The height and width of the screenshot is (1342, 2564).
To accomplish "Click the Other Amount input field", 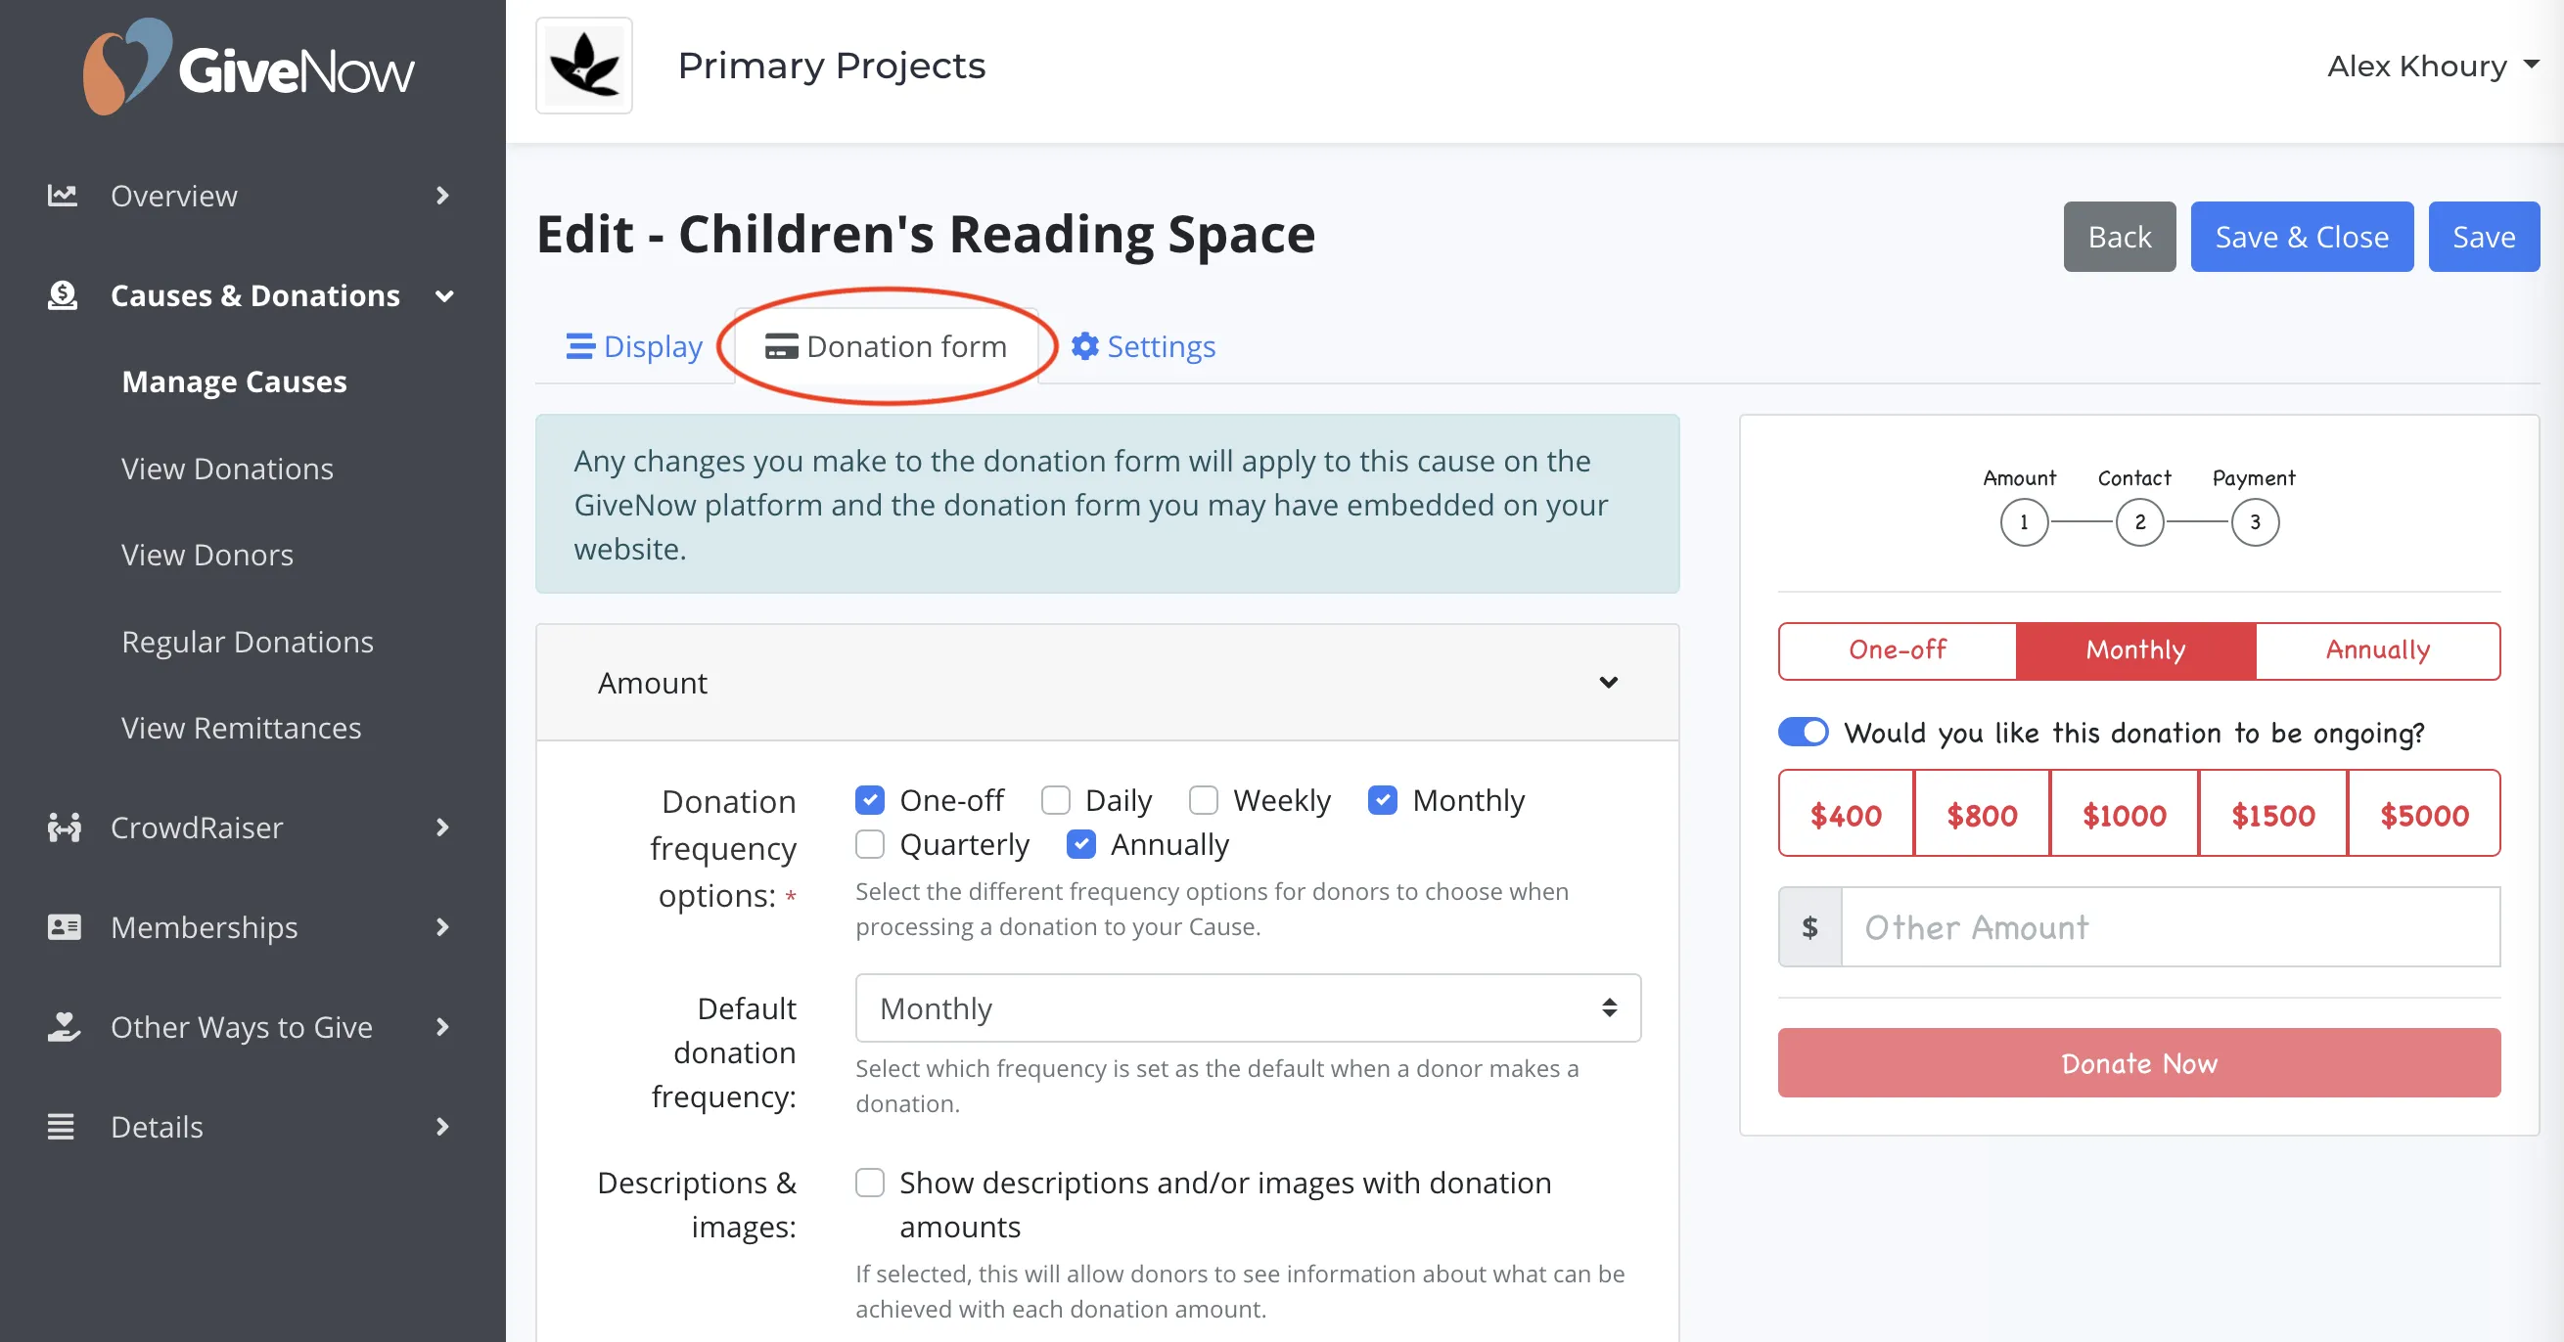I will tap(2170, 926).
